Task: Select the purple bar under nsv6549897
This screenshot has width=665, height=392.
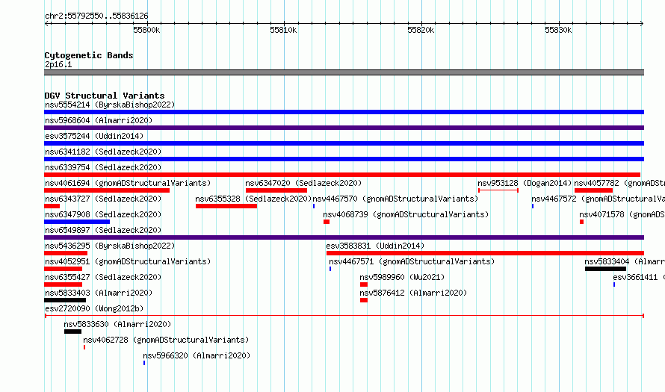Action: [344, 237]
